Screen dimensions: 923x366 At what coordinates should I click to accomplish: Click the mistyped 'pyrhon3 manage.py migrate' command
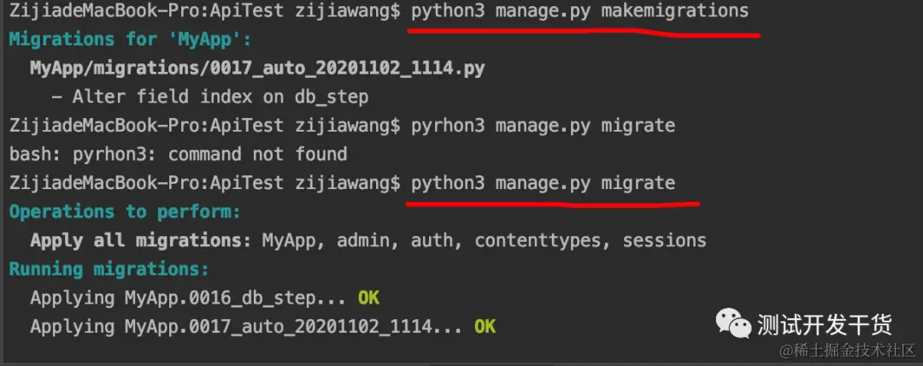543,126
